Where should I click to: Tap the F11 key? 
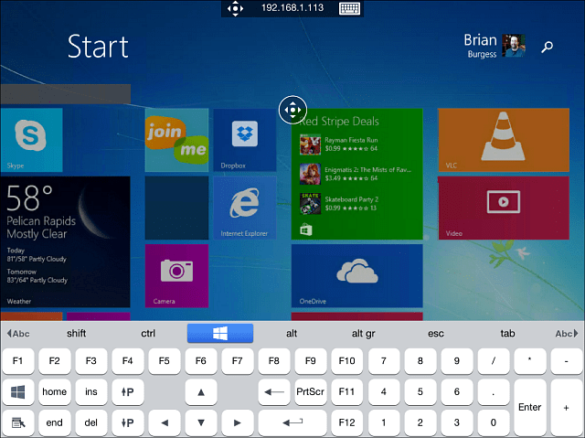point(347,391)
